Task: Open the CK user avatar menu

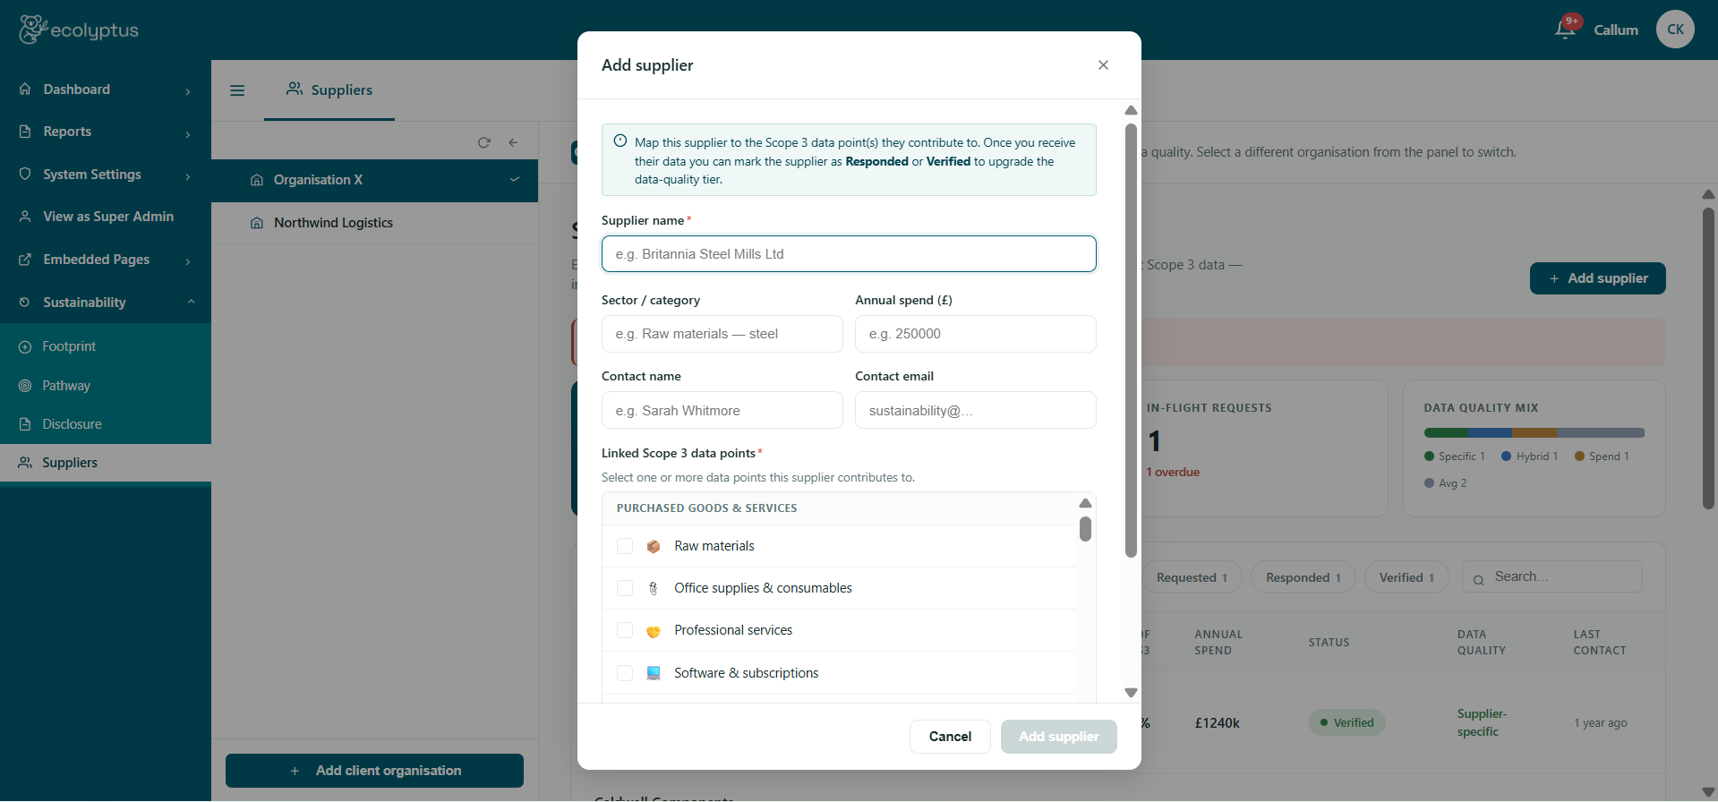Action: coord(1675,30)
